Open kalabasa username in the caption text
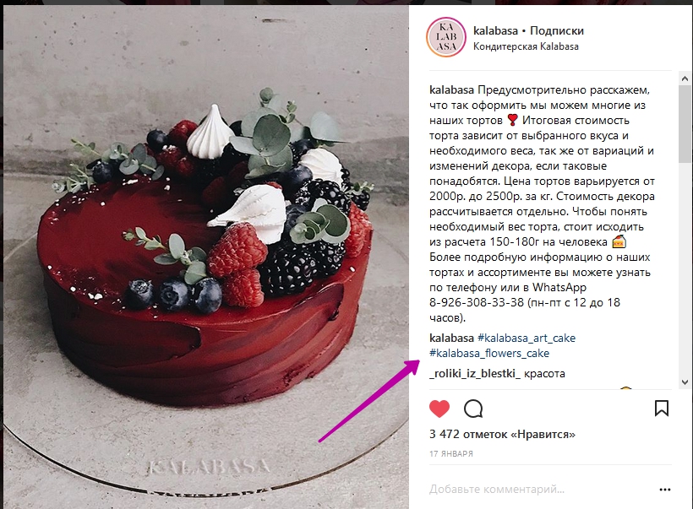 451,90
